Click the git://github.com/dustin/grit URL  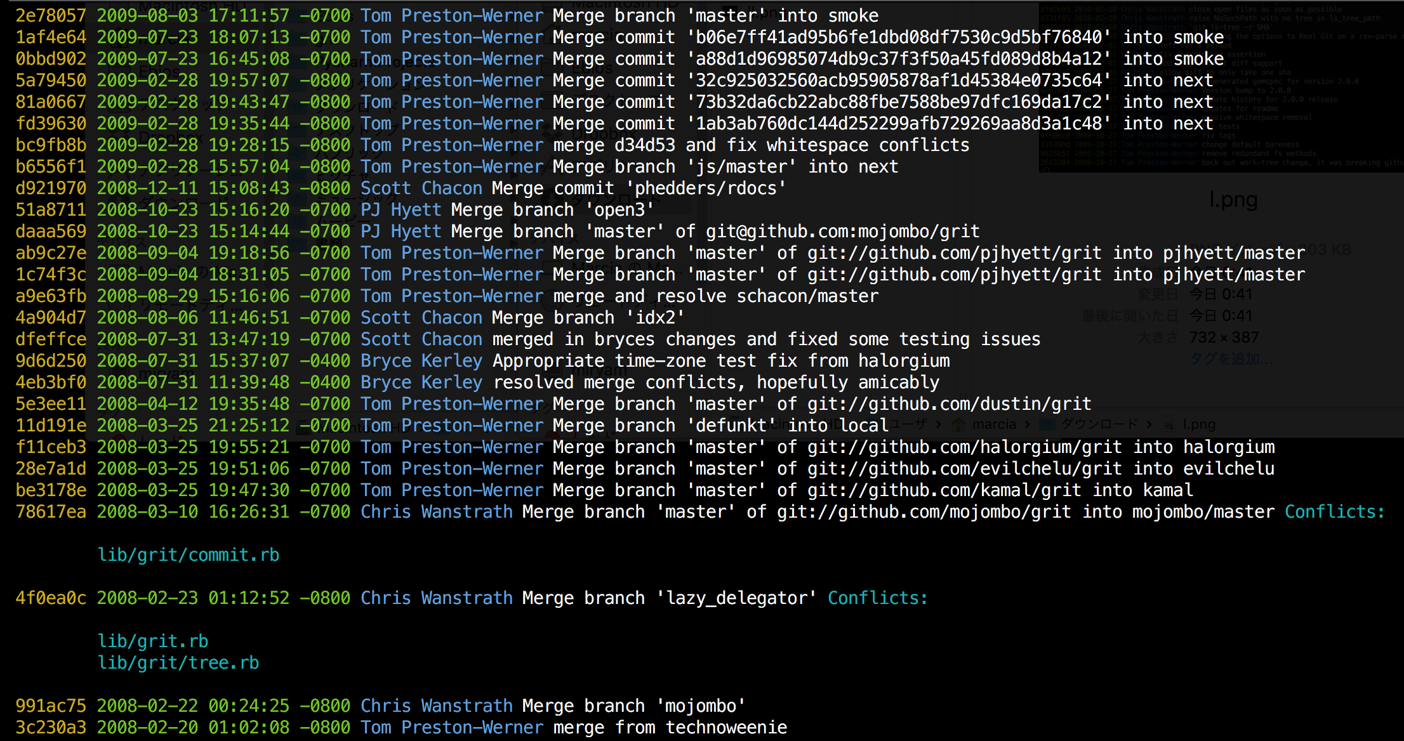pyautogui.click(x=949, y=404)
